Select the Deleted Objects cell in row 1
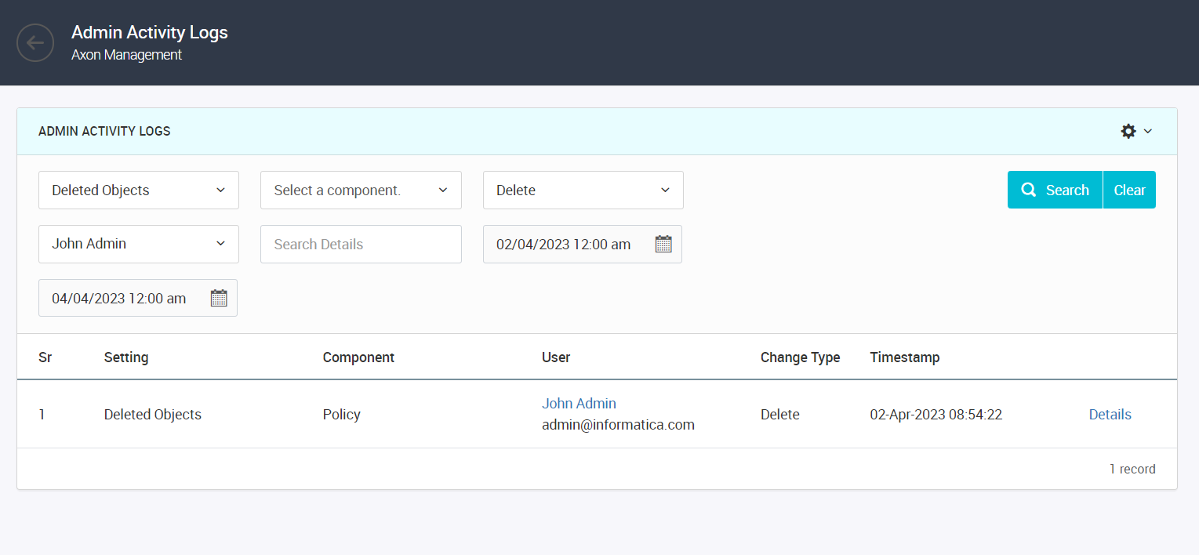 [153, 415]
